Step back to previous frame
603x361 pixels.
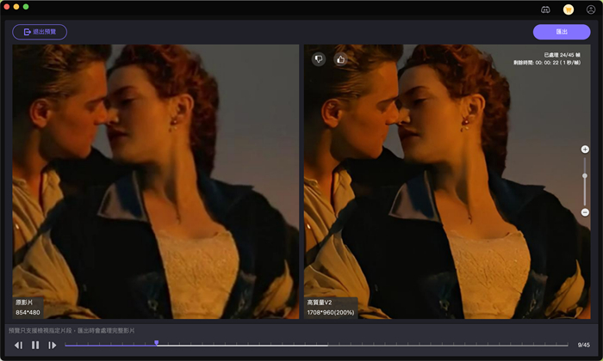18,346
